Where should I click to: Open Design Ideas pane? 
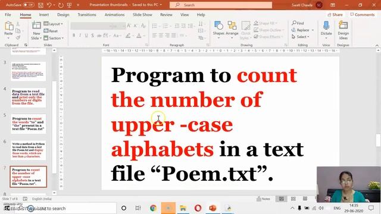pyautogui.click(x=343, y=30)
